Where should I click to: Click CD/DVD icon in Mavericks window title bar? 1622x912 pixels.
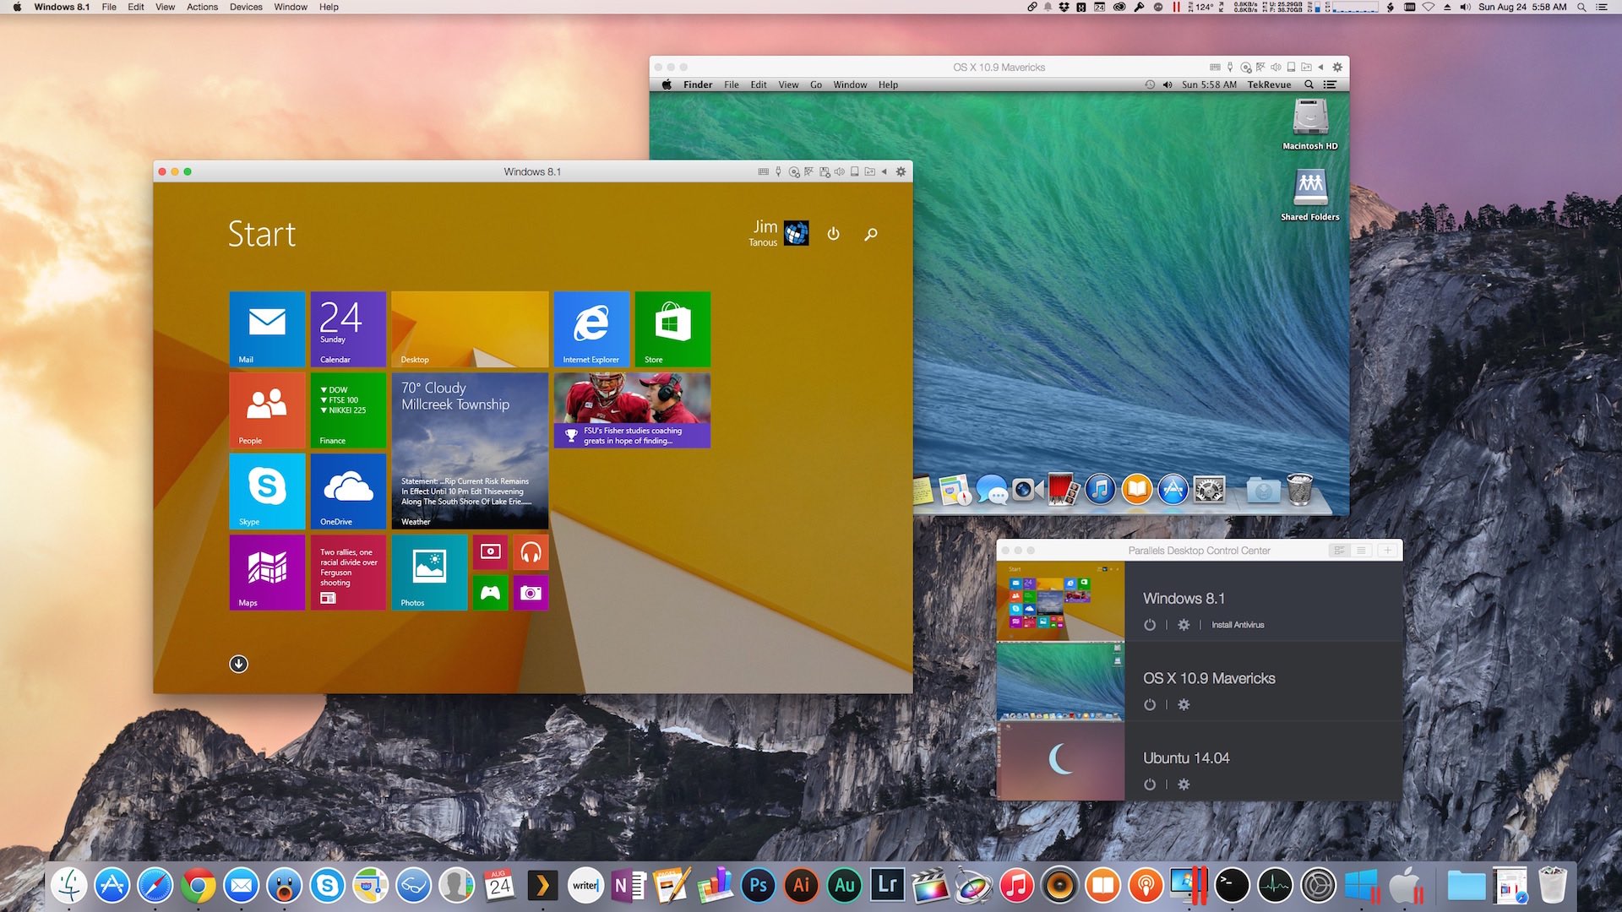click(1245, 68)
